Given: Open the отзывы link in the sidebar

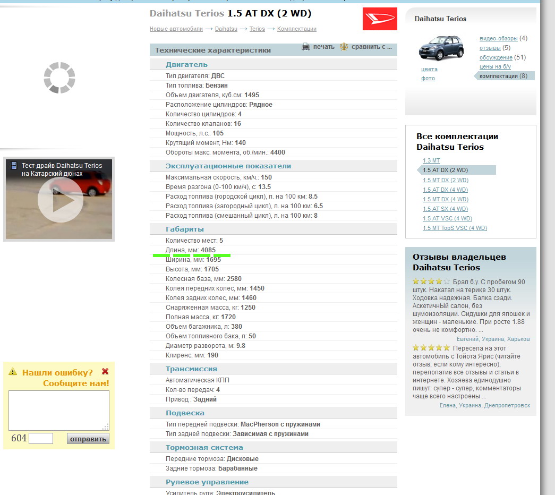Looking at the screenshot, I should pyautogui.click(x=490, y=48).
